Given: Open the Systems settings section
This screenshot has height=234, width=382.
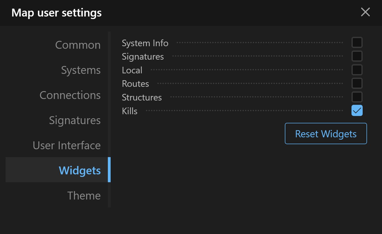Looking at the screenshot, I should [x=81, y=70].
